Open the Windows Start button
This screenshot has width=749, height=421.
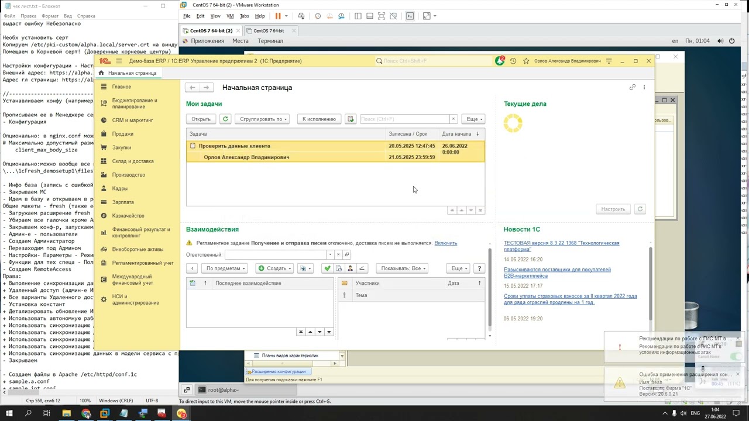pyautogui.click(x=10, y=413)
